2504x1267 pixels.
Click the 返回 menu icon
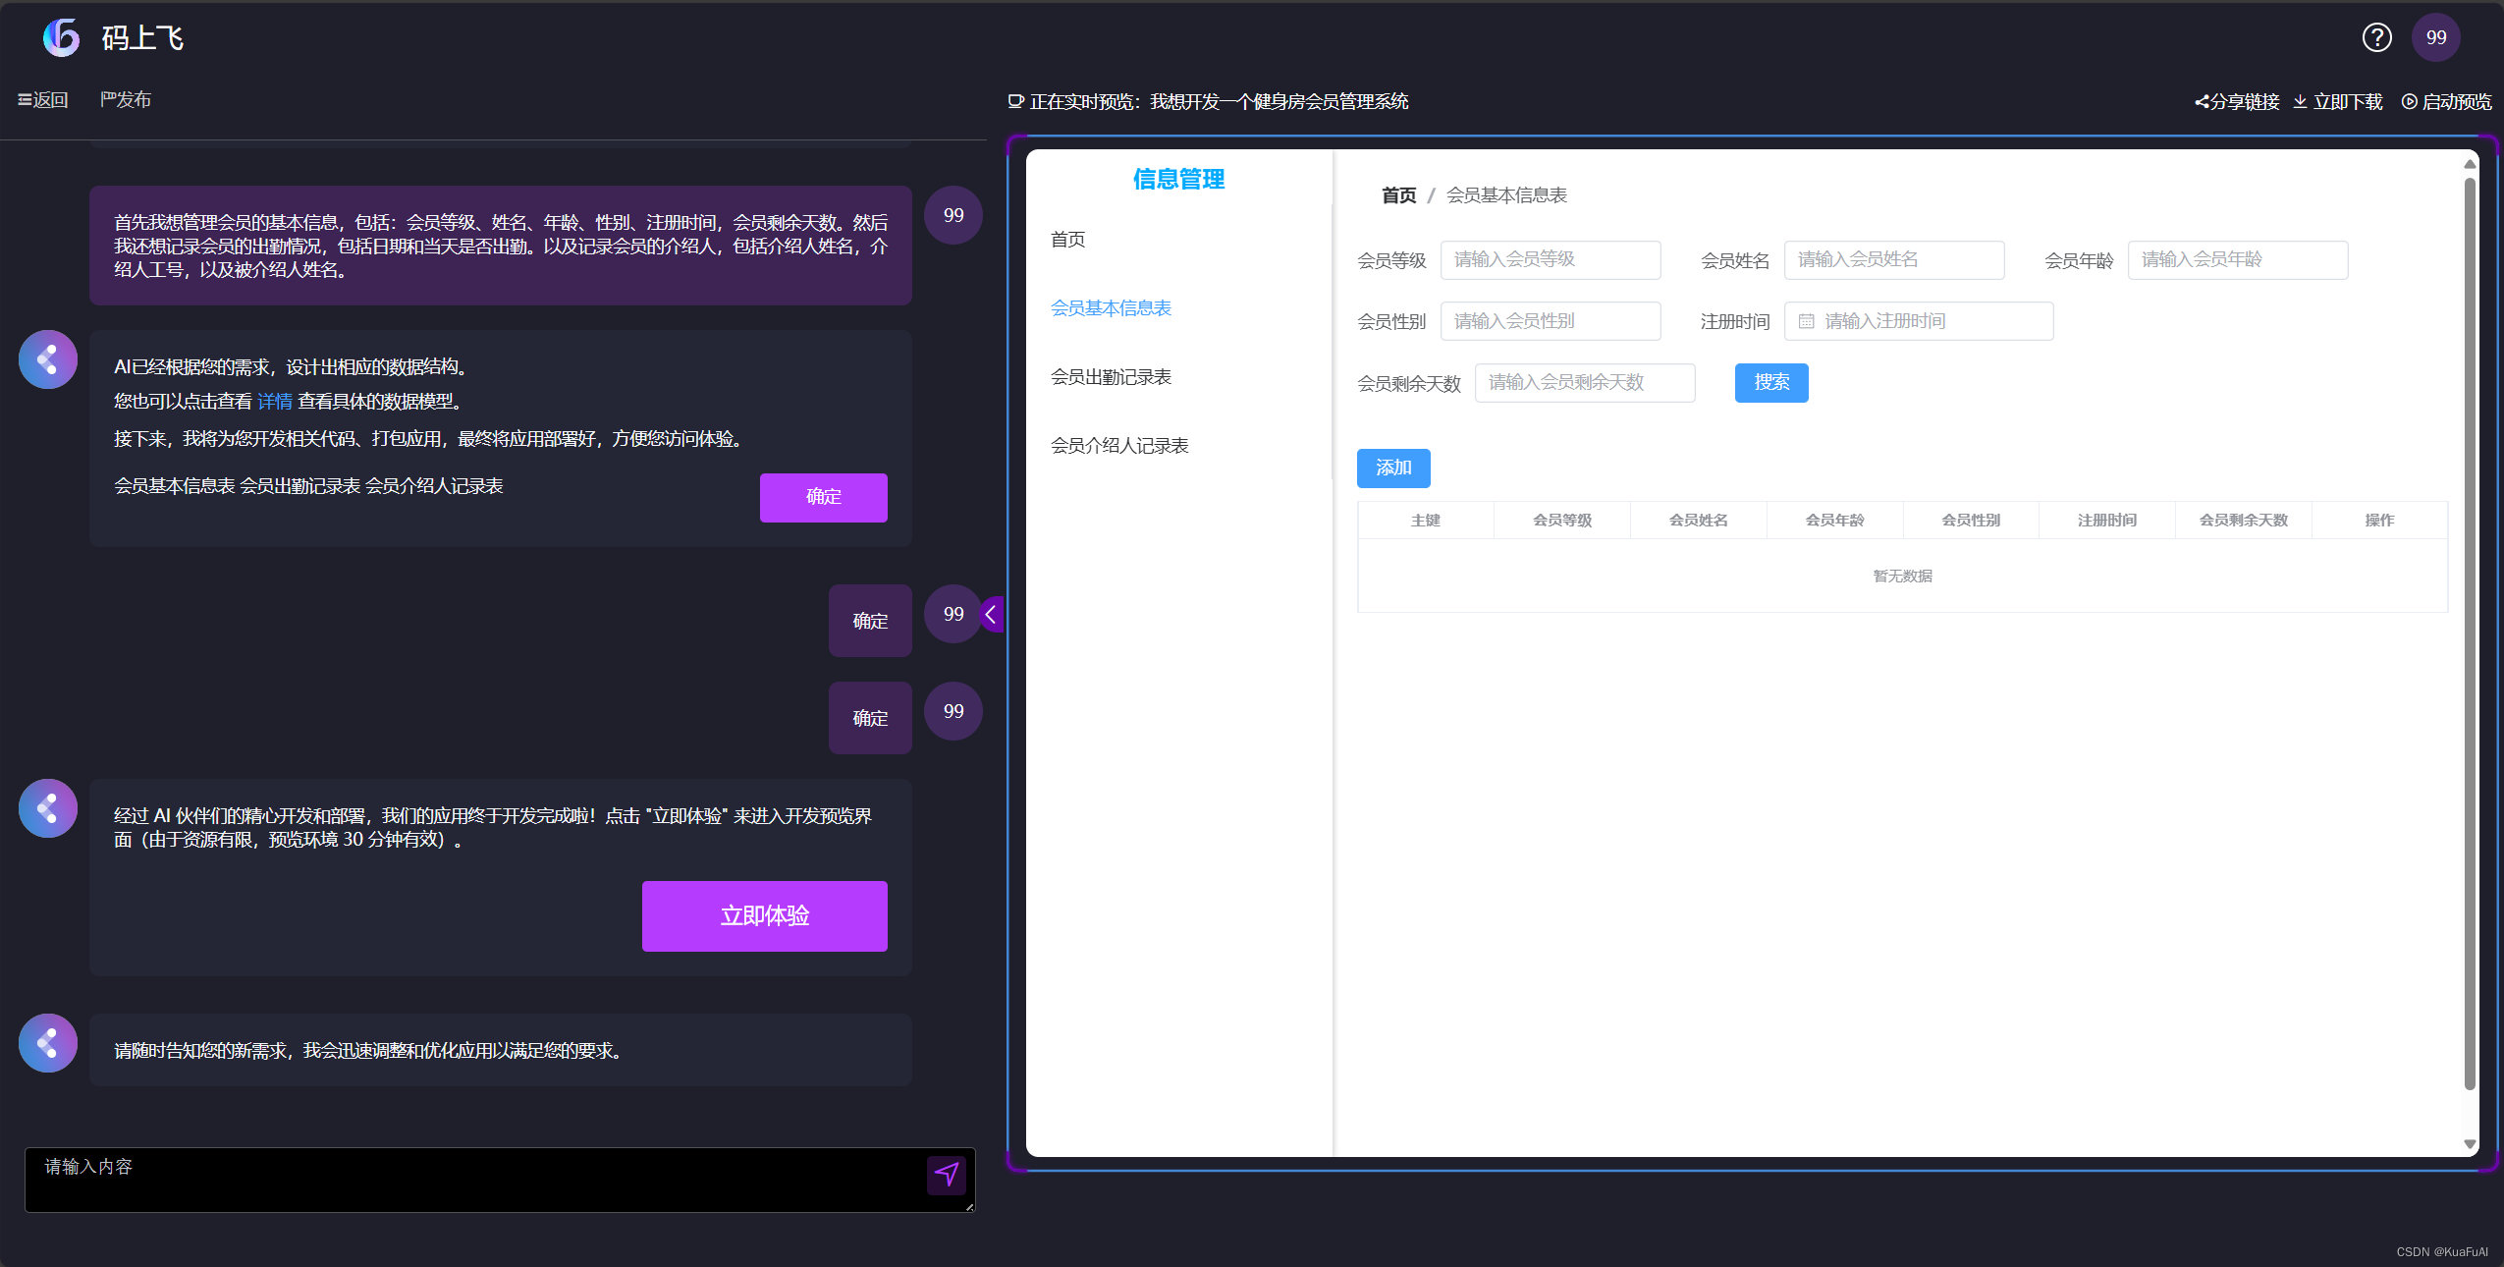point(25,100)
